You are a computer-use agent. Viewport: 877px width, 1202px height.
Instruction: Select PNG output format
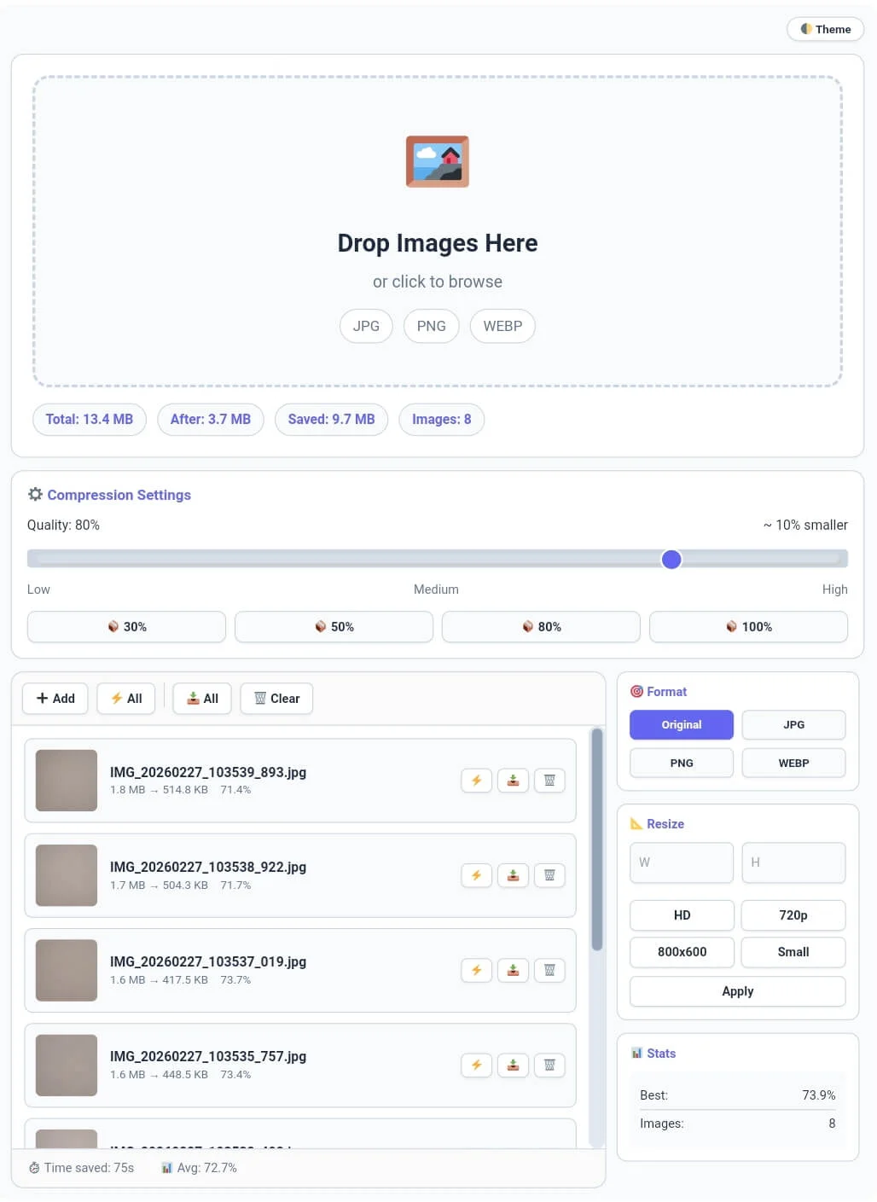coord(681,763)
